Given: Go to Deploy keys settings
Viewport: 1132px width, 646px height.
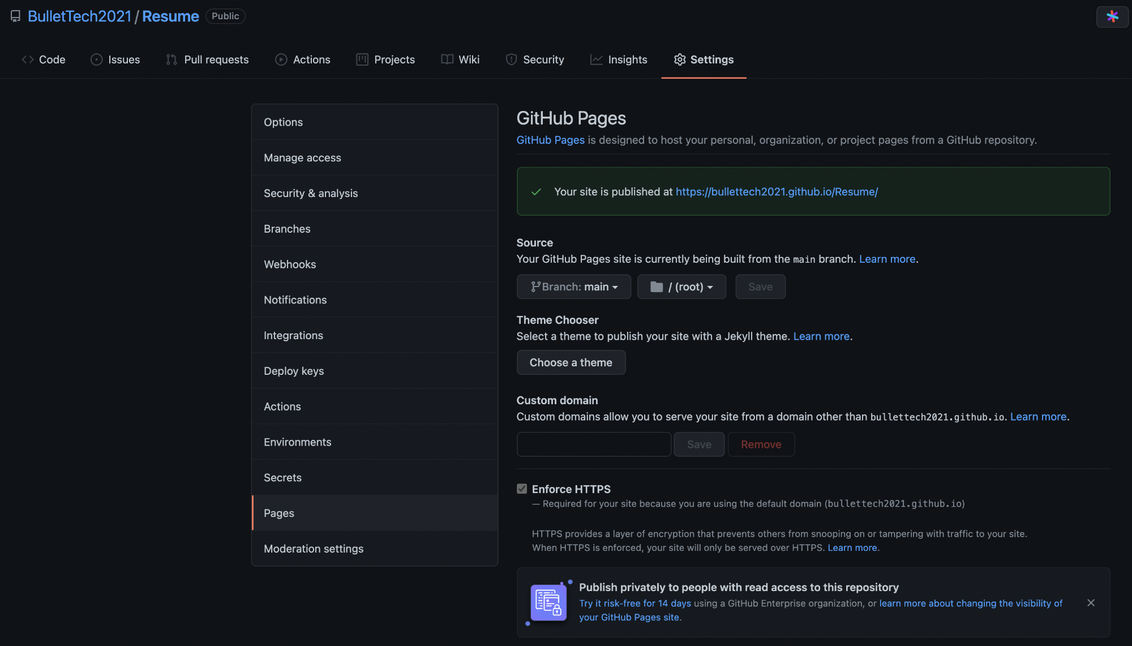Looking at the screenshot, I should 374,371.
